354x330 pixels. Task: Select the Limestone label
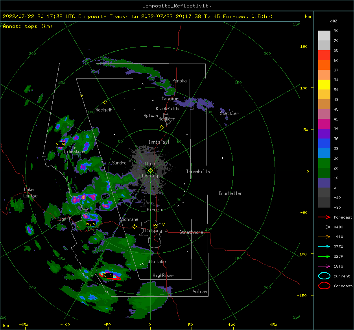click(74, 151)
